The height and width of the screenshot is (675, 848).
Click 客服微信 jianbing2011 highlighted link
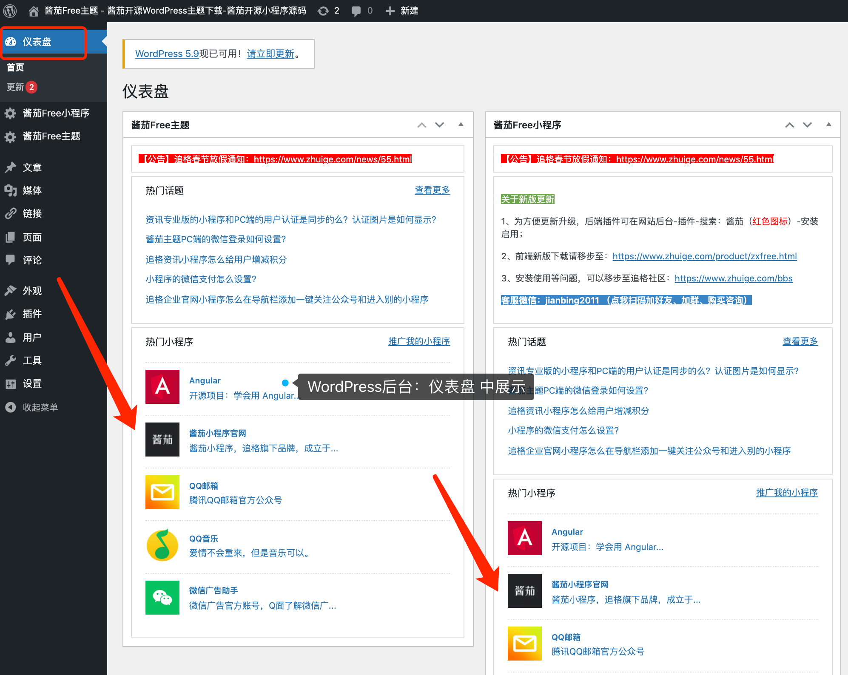click(x=626, y=301)
